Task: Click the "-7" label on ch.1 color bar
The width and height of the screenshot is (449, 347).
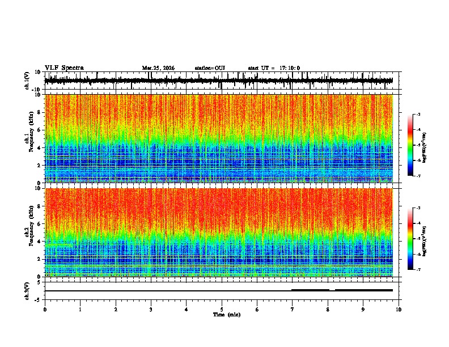Action: (418, 176)
